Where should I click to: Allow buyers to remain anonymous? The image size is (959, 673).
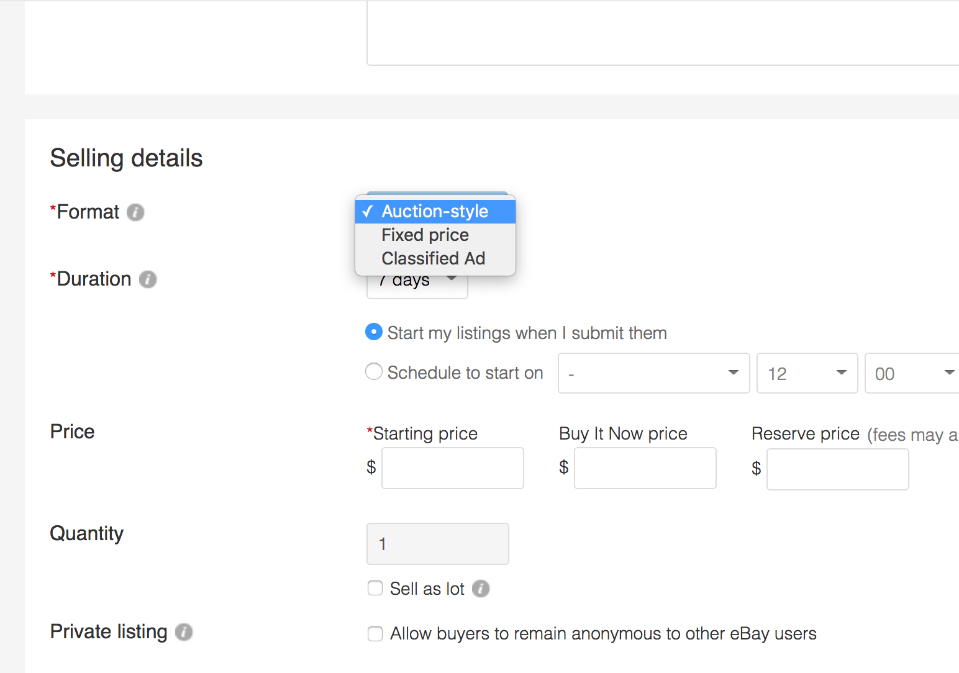(375, 634)
